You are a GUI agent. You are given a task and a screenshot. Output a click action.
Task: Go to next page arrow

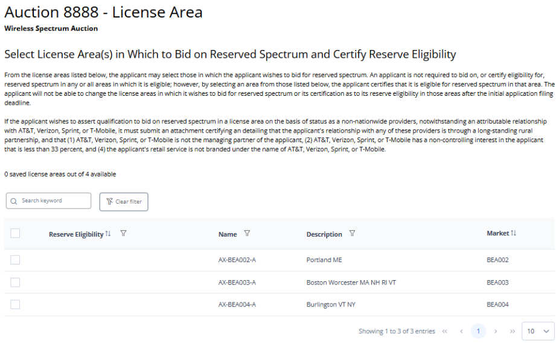pos(496,331)
